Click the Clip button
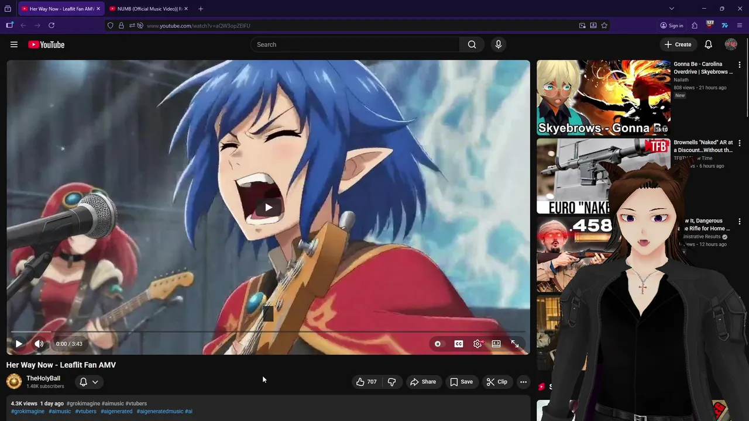 click(x=497, y=382)
